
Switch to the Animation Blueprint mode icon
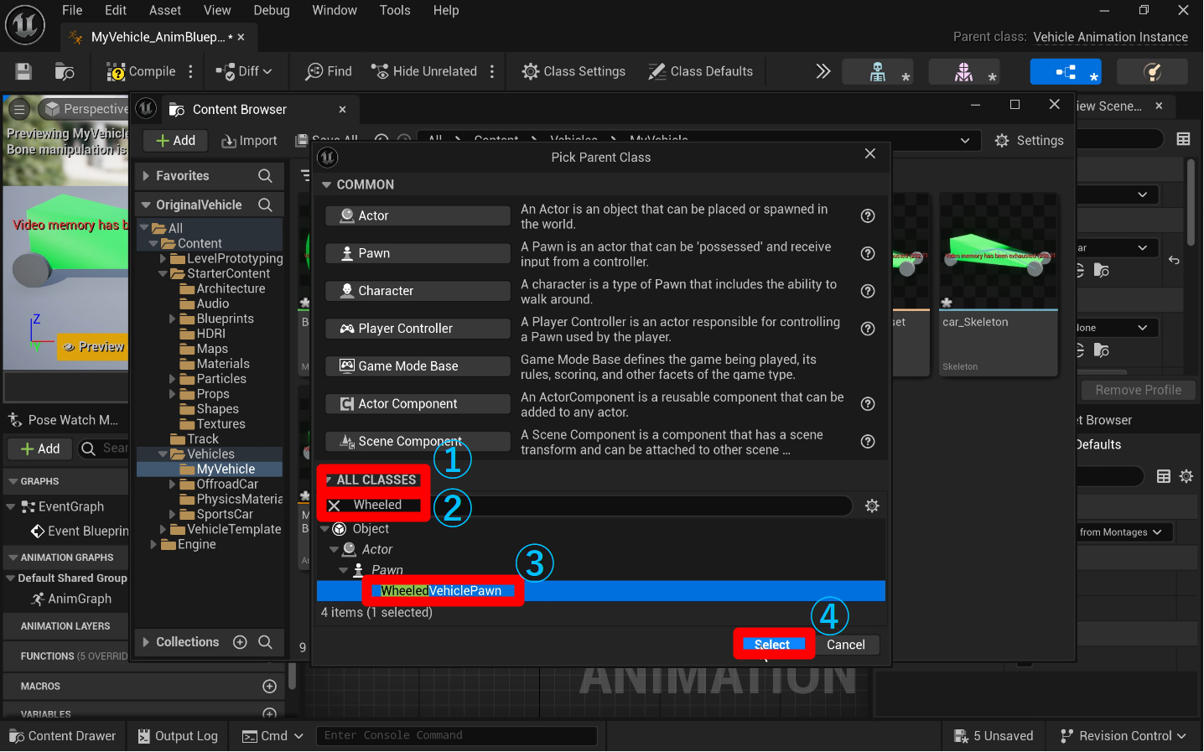coord(1066,72)
